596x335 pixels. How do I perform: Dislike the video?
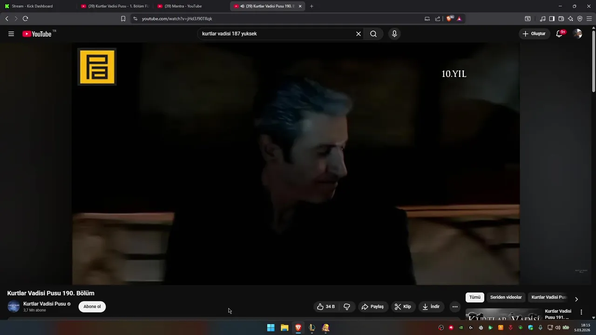click(347, 307)
